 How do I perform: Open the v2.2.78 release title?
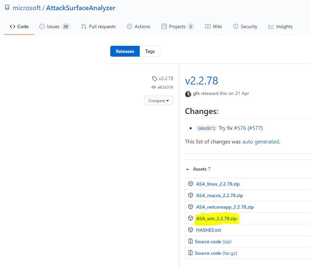tap(201, 81)
